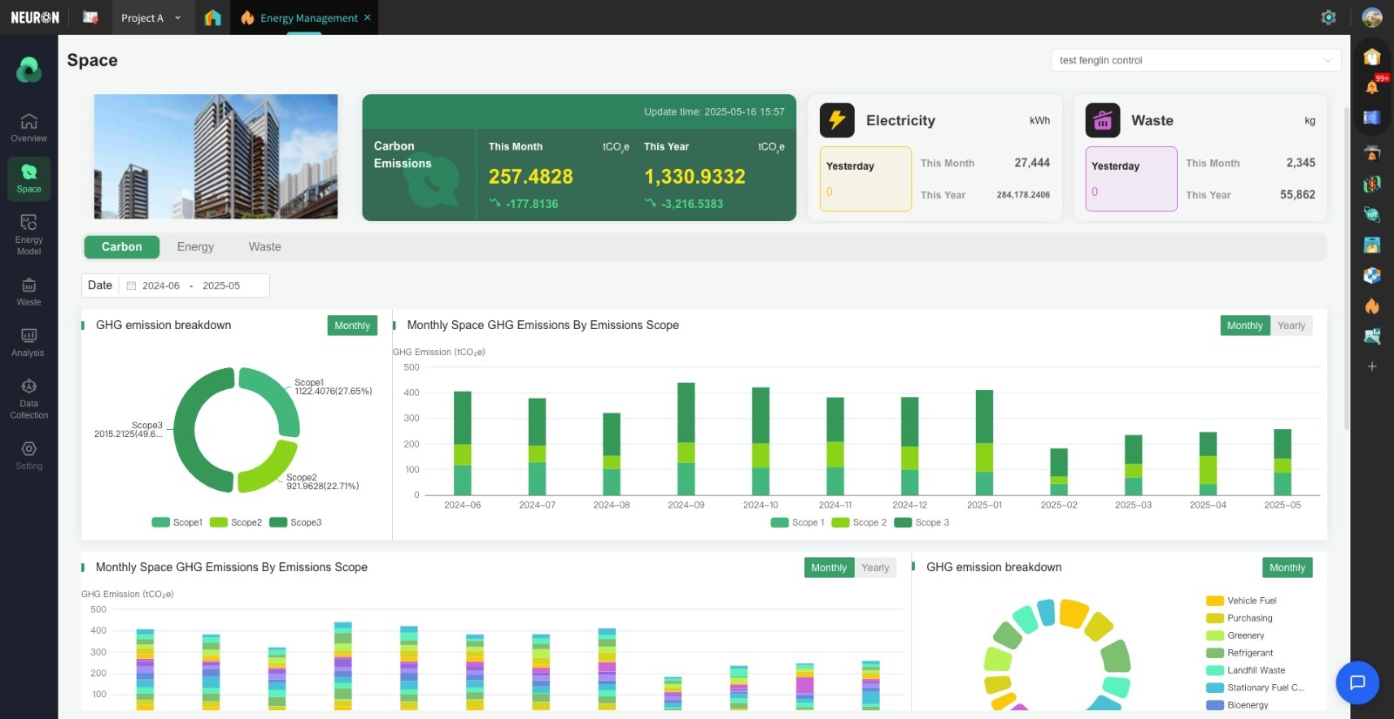The image size is (1394, 719).
Task: Open the colorful home icon tab
Action: (213, 17)
